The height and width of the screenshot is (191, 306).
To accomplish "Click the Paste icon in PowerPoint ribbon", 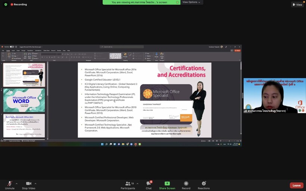I will 9,54.
